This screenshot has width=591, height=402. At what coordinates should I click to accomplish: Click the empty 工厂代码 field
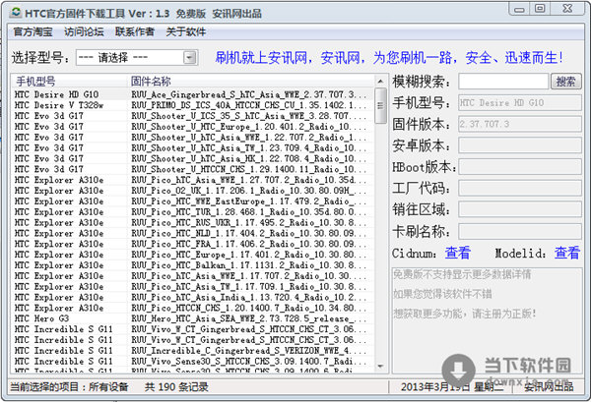520,188
